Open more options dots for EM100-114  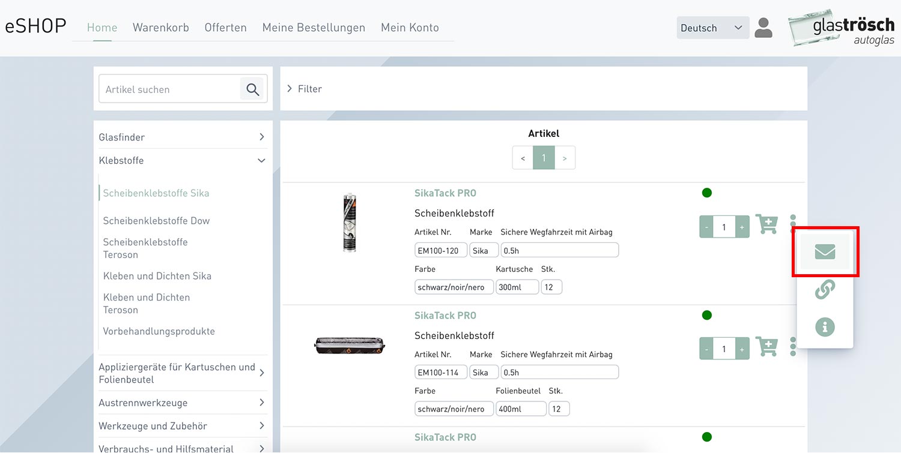tap(793, 347)
